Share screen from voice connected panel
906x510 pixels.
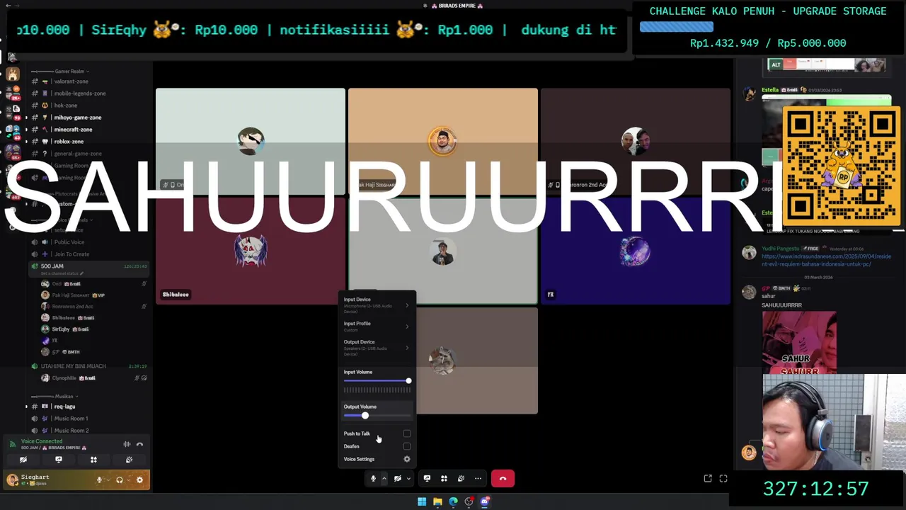59,460
